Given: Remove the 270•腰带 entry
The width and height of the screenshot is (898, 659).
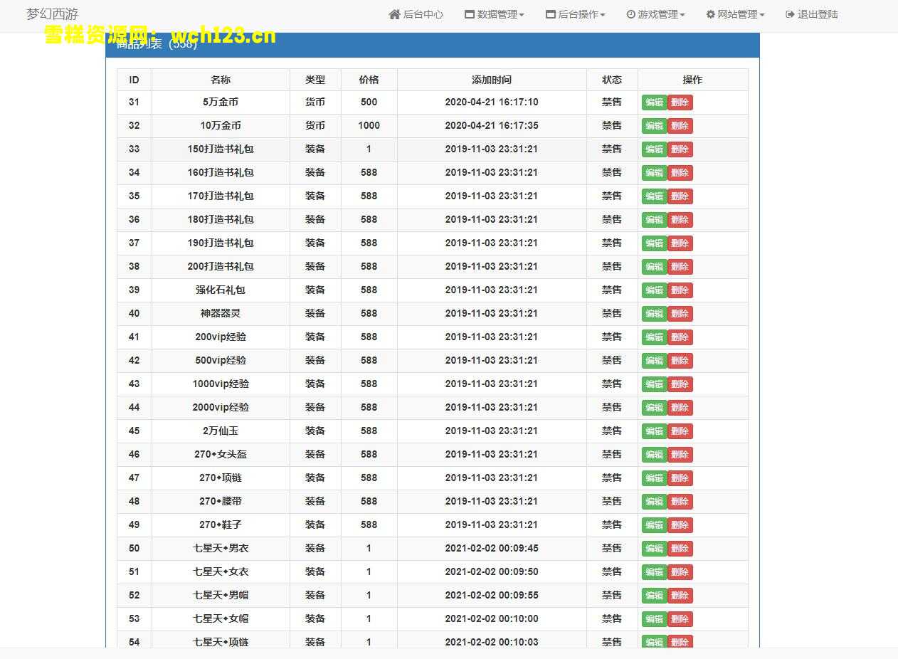Looking at the screenshot, I should [680, 502].
